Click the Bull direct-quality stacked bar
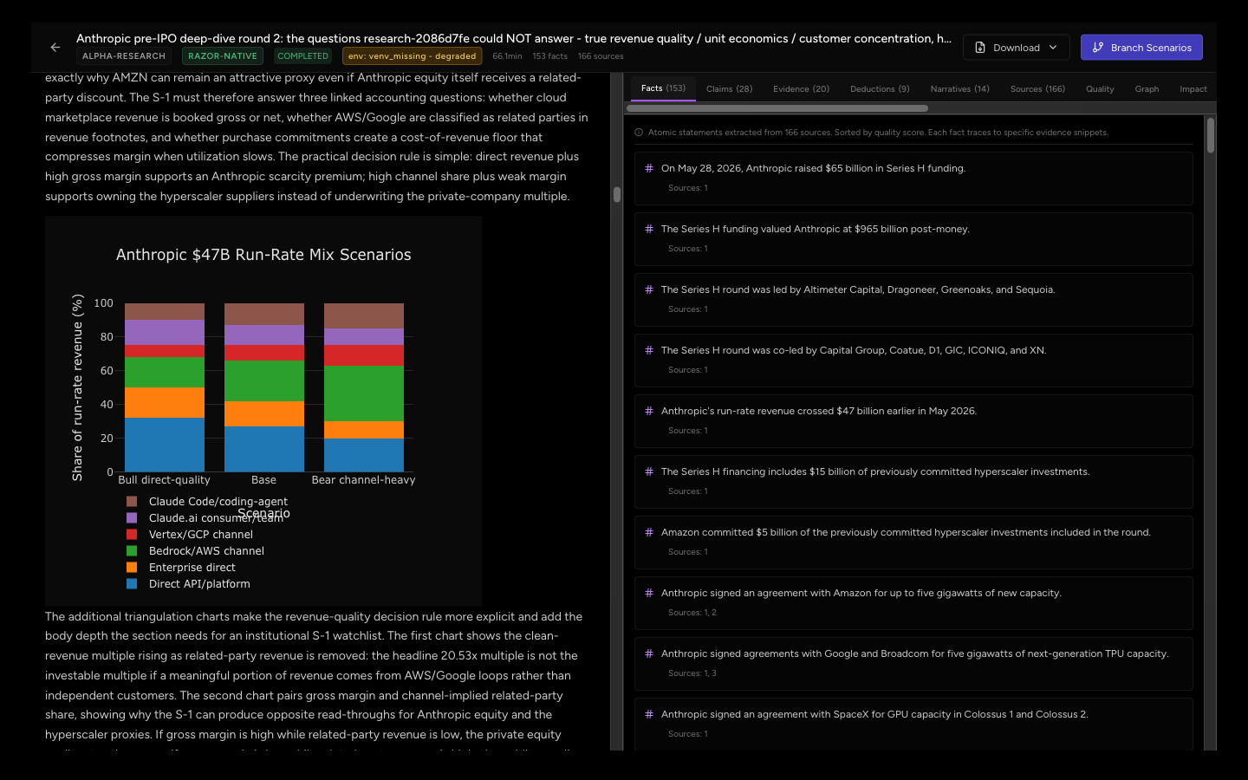1248x780 pixels. tap(165, 387)
